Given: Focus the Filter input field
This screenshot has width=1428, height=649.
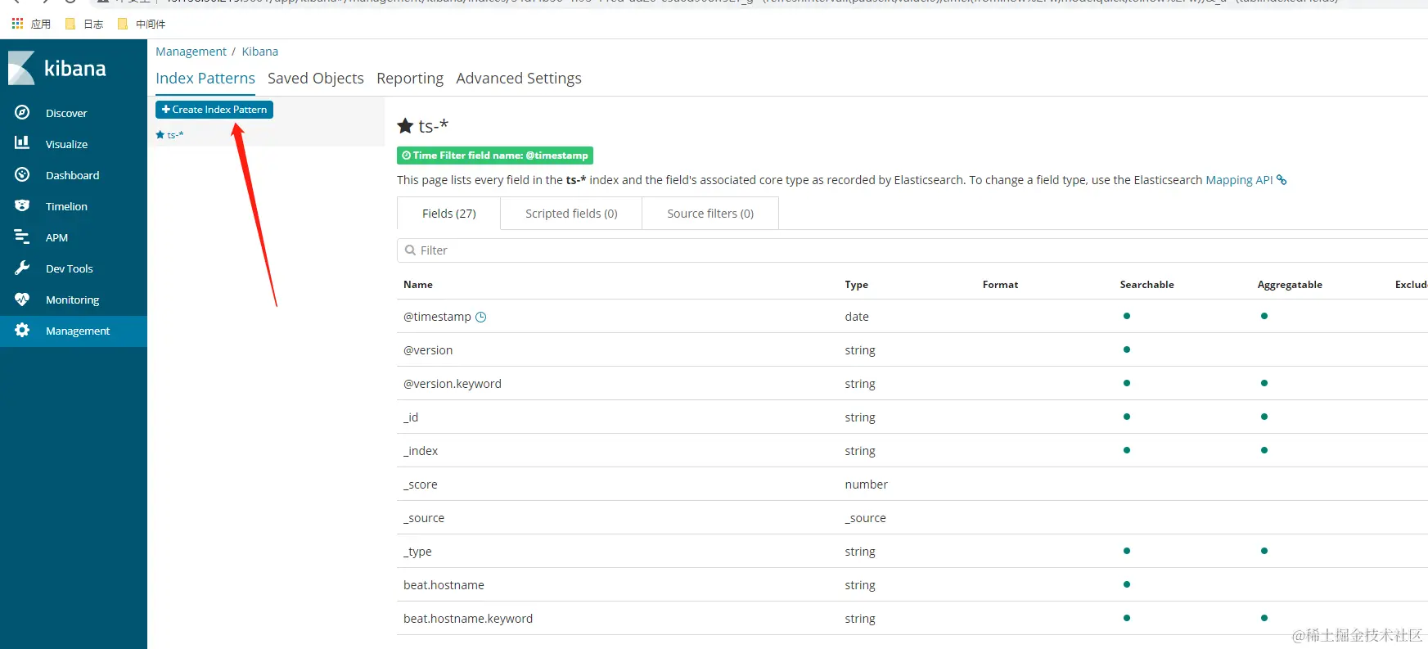Looking at the screenshot, I should 912,250.
